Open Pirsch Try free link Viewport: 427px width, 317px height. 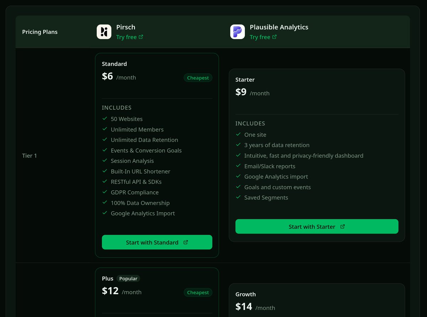130,37
